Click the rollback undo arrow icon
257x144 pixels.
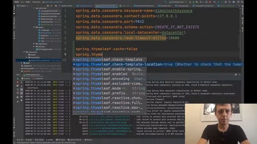229,2
